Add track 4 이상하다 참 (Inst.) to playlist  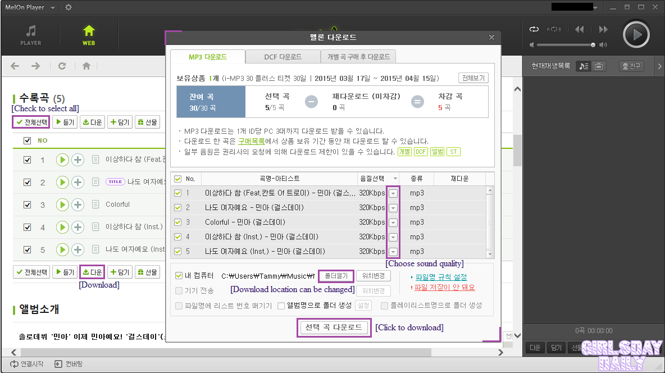[x=78, y=227]
